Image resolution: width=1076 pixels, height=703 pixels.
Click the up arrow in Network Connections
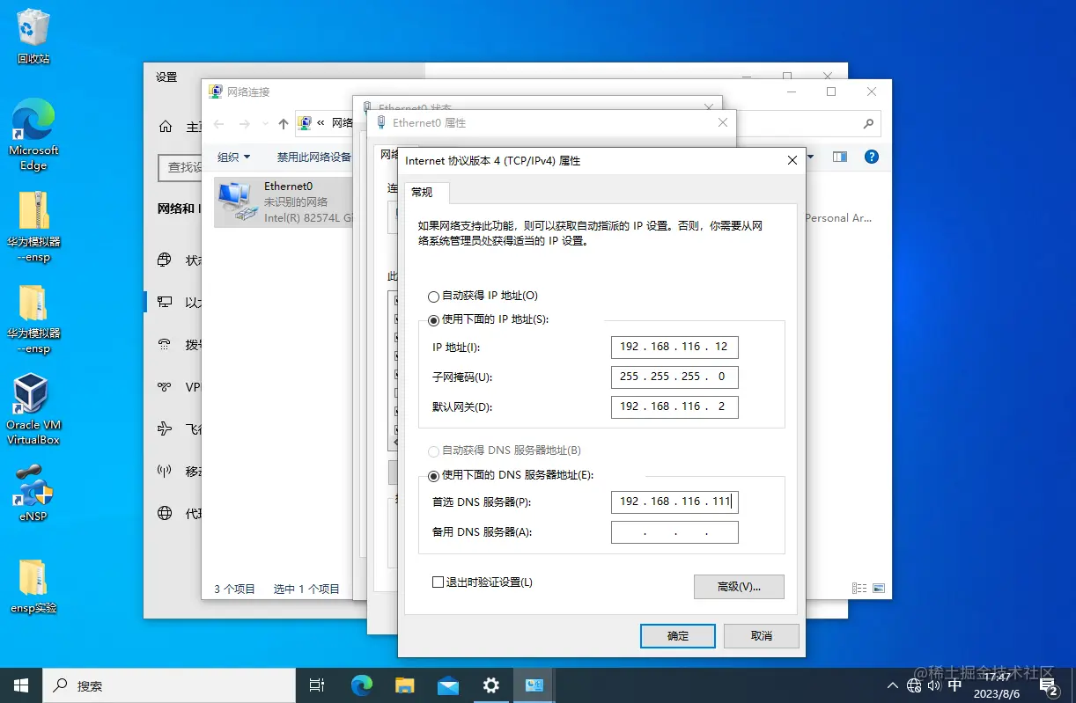283,124
